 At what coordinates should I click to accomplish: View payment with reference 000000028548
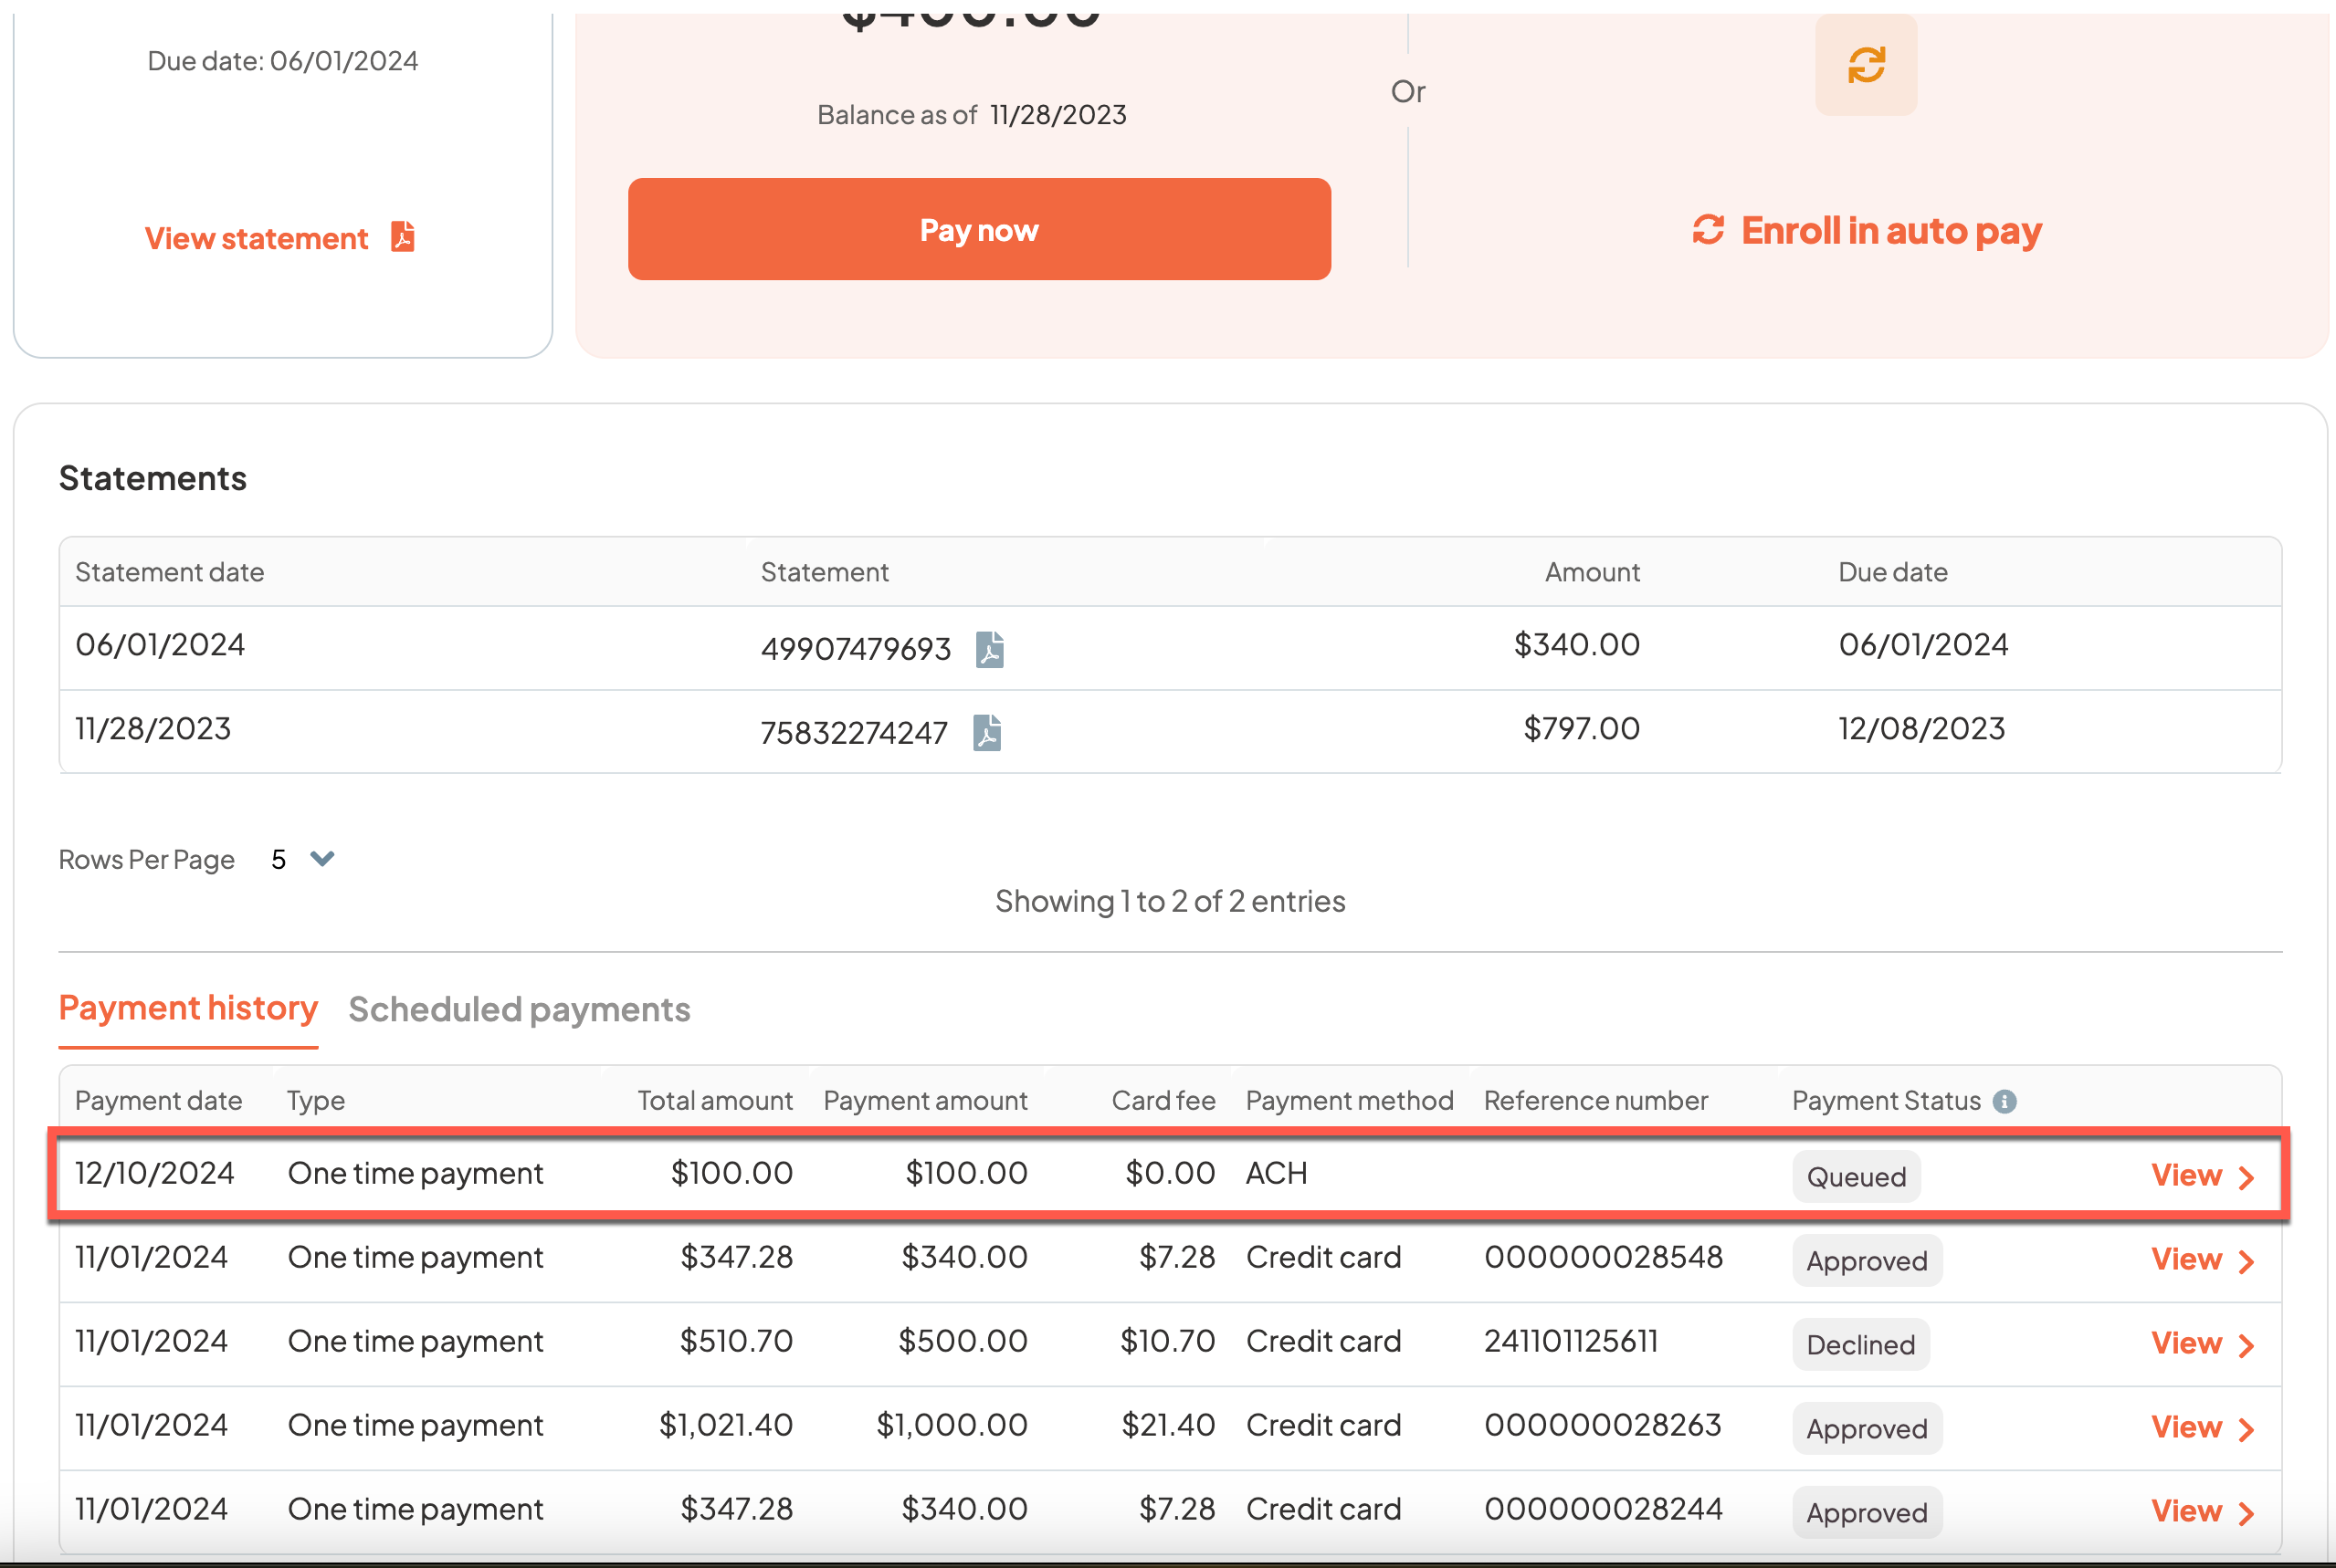coord(2186,1259)
